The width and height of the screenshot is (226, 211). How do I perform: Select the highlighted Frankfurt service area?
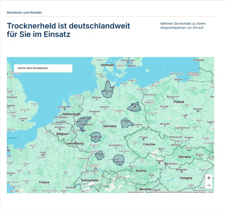[x=96, y=136]
